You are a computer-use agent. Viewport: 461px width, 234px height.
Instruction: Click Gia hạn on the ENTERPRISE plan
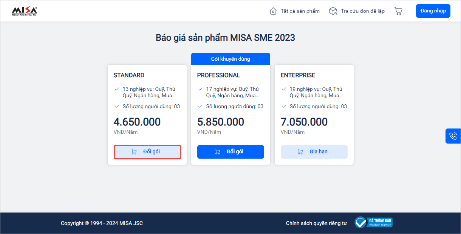pos(314,152)
